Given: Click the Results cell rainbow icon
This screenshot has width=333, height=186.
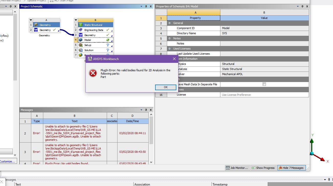Looking at the screenshot, I should click(x=81, y=55).
